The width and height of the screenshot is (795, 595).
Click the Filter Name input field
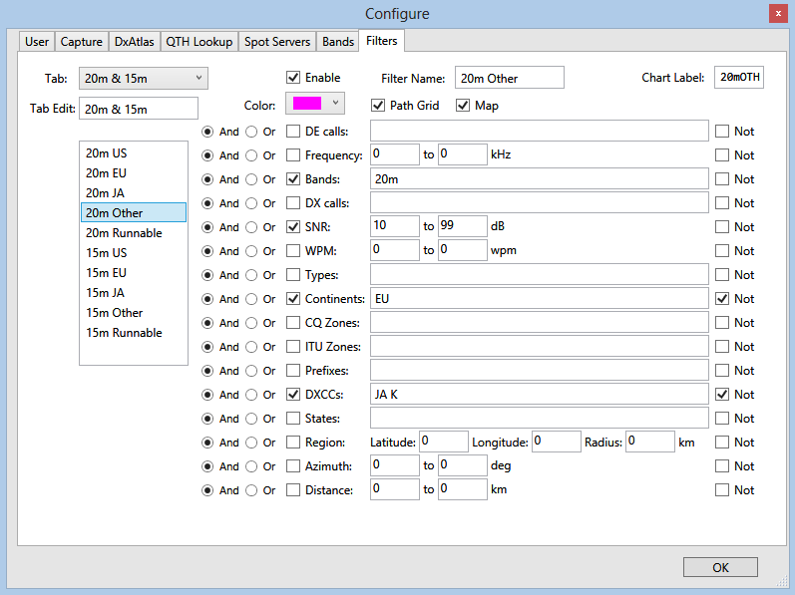(509, 78)
